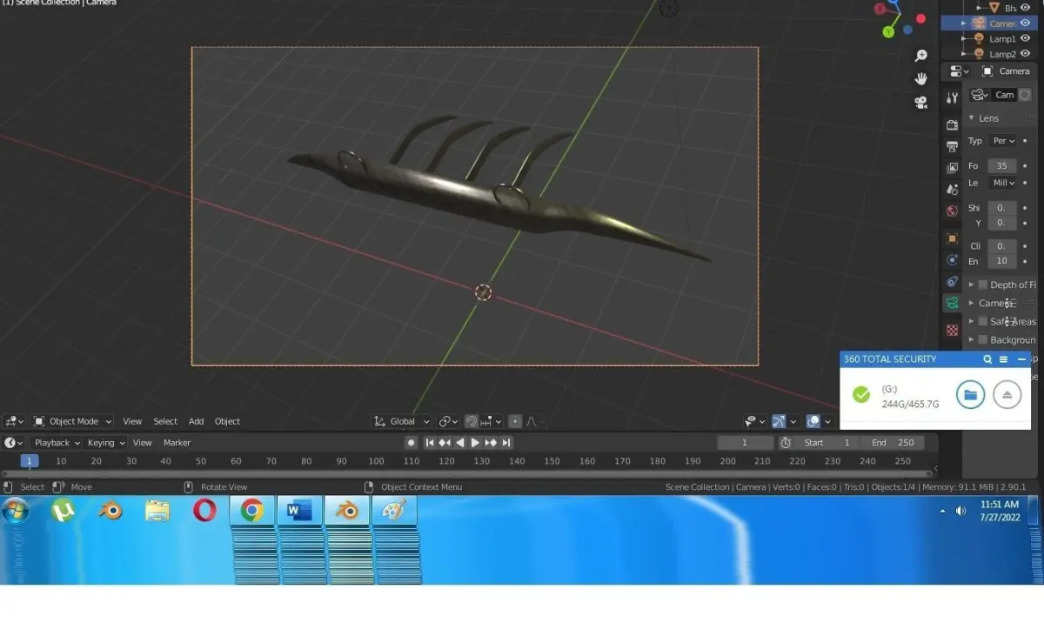This screenshot has height=643, width=1044.
Task: Open 360 Total Security hamburger menu
Action: (1003, 359)
